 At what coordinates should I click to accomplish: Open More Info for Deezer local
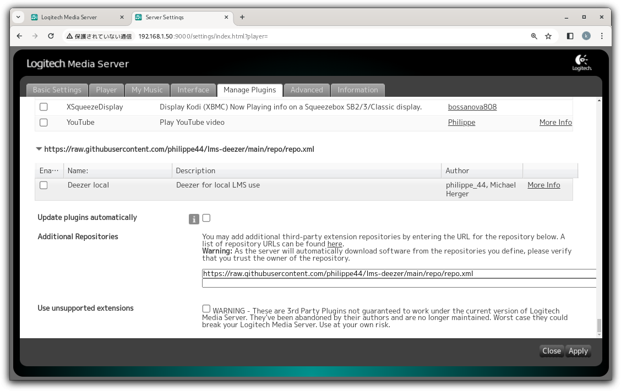[x=543, y=185]
